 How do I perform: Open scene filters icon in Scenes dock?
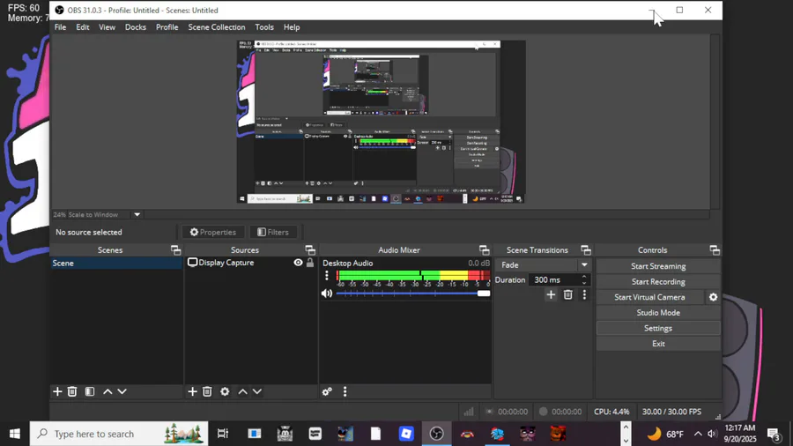tap(90, 391)
